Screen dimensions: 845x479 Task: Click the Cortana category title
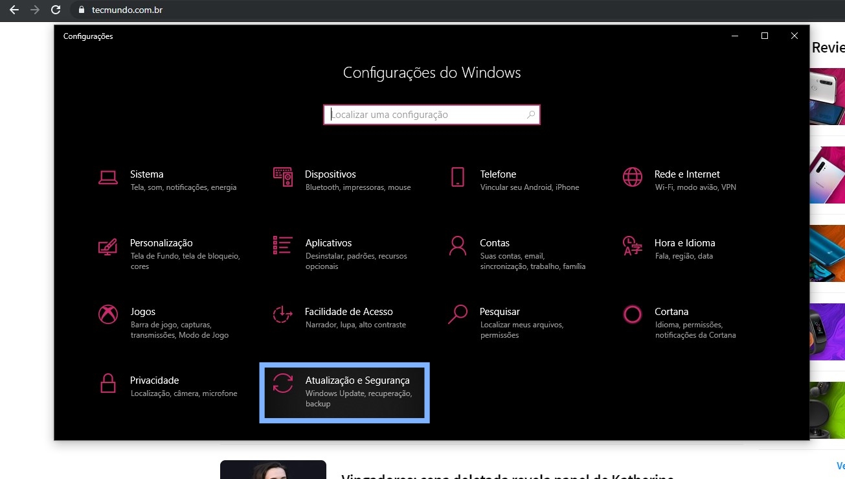(671, 312)
